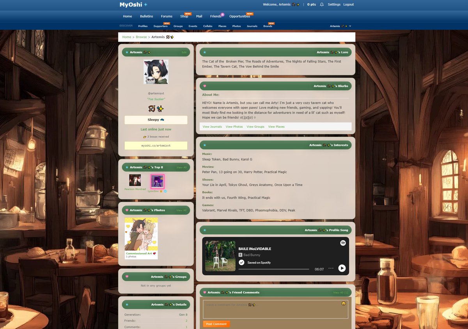
Task: Open the Mail page
Action: pyautogui.click(x=199, y=16)
